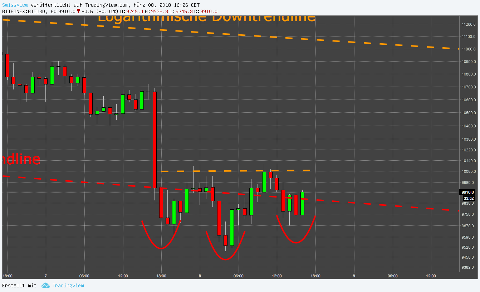Screen dimensions: 480x292
Task: Click the day 9 label on time axis
Action: pos(354,276)
